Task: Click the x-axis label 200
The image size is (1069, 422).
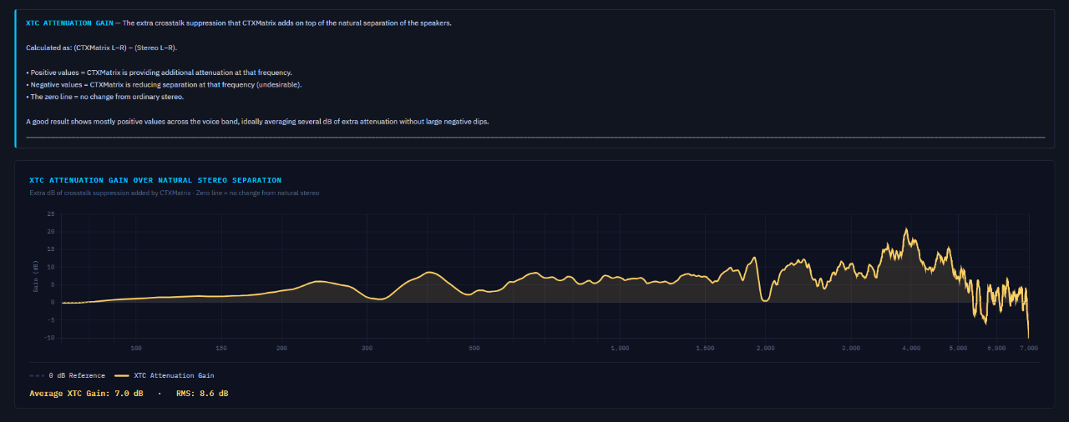Action: 281,347
